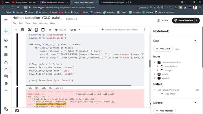Image resolution: width=203 pixels, height=114 pixels.
Task: Open Models icon in sidebar
Action: (6, 62)
